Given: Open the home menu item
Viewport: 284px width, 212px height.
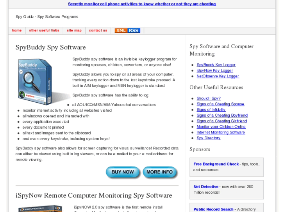Looking at the screenshot, I should point(17,30).
